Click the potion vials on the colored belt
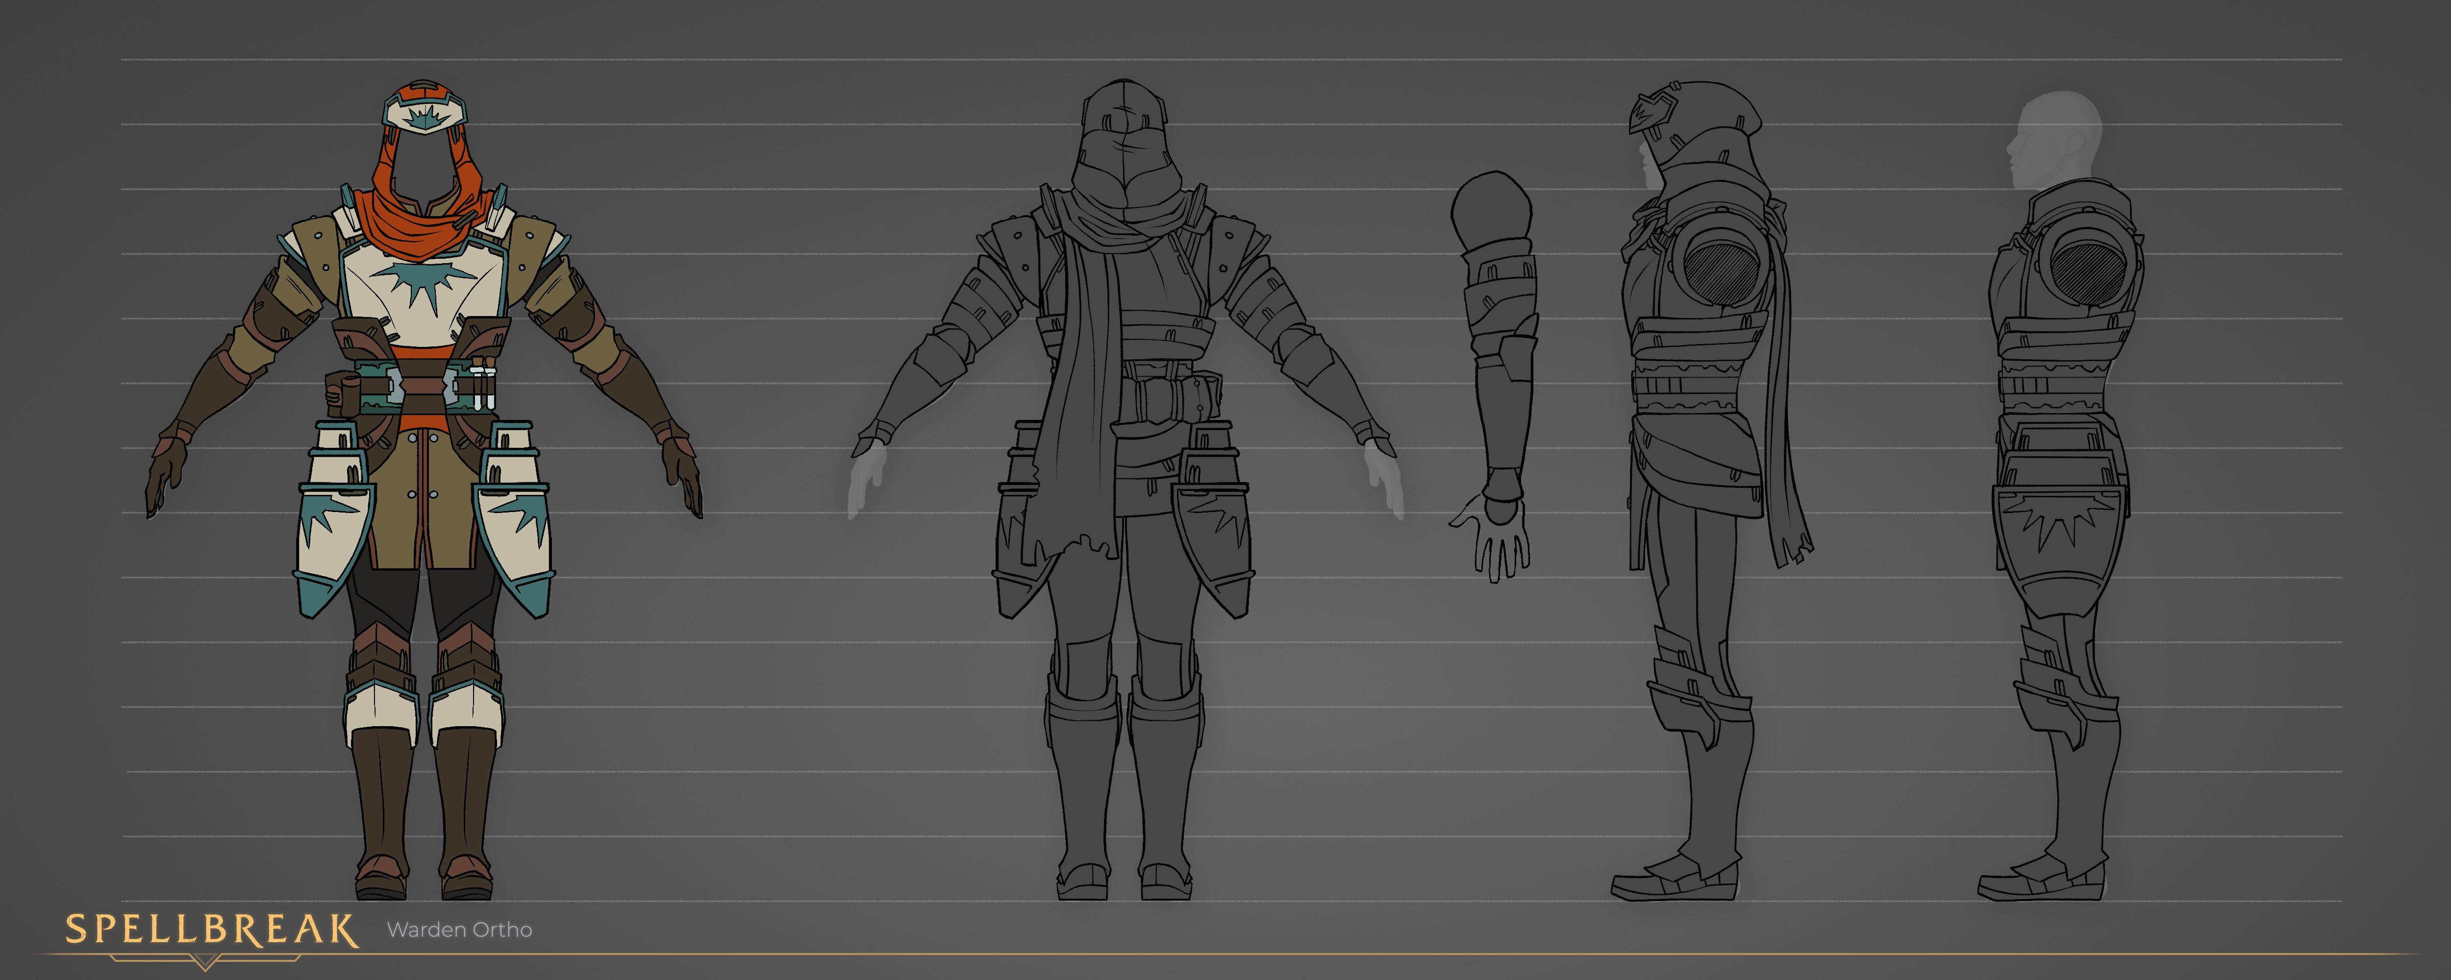 483,383
